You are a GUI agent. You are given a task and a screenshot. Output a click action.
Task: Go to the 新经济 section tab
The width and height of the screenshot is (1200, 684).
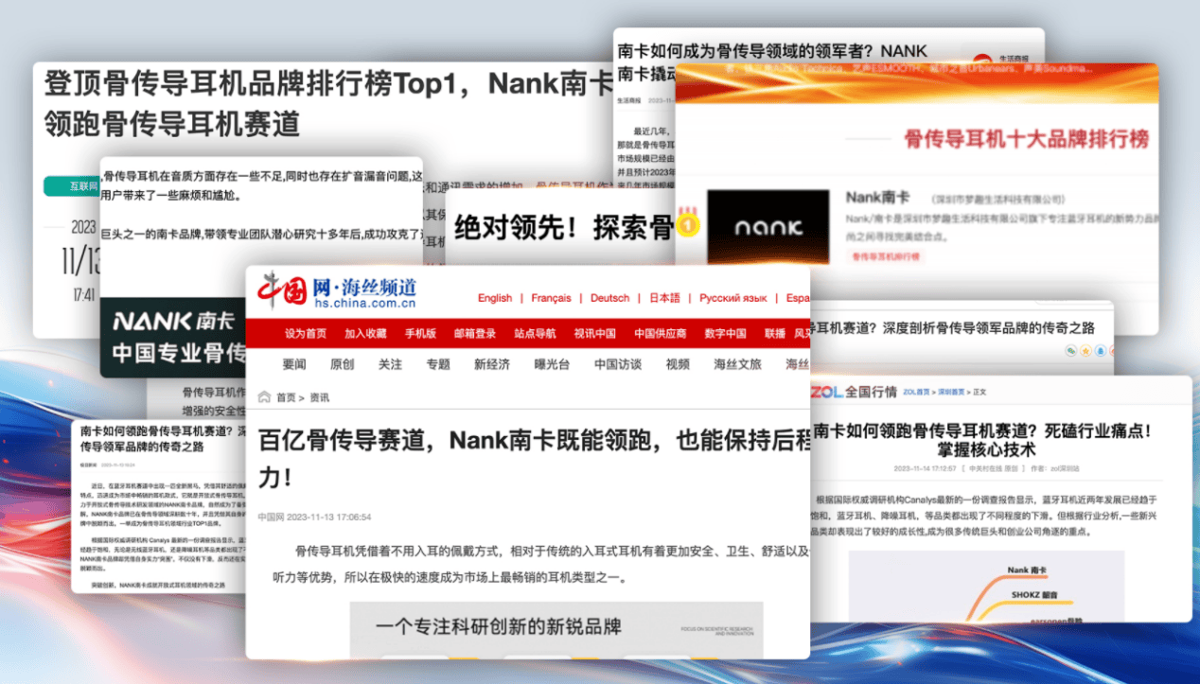coord(491,364)
